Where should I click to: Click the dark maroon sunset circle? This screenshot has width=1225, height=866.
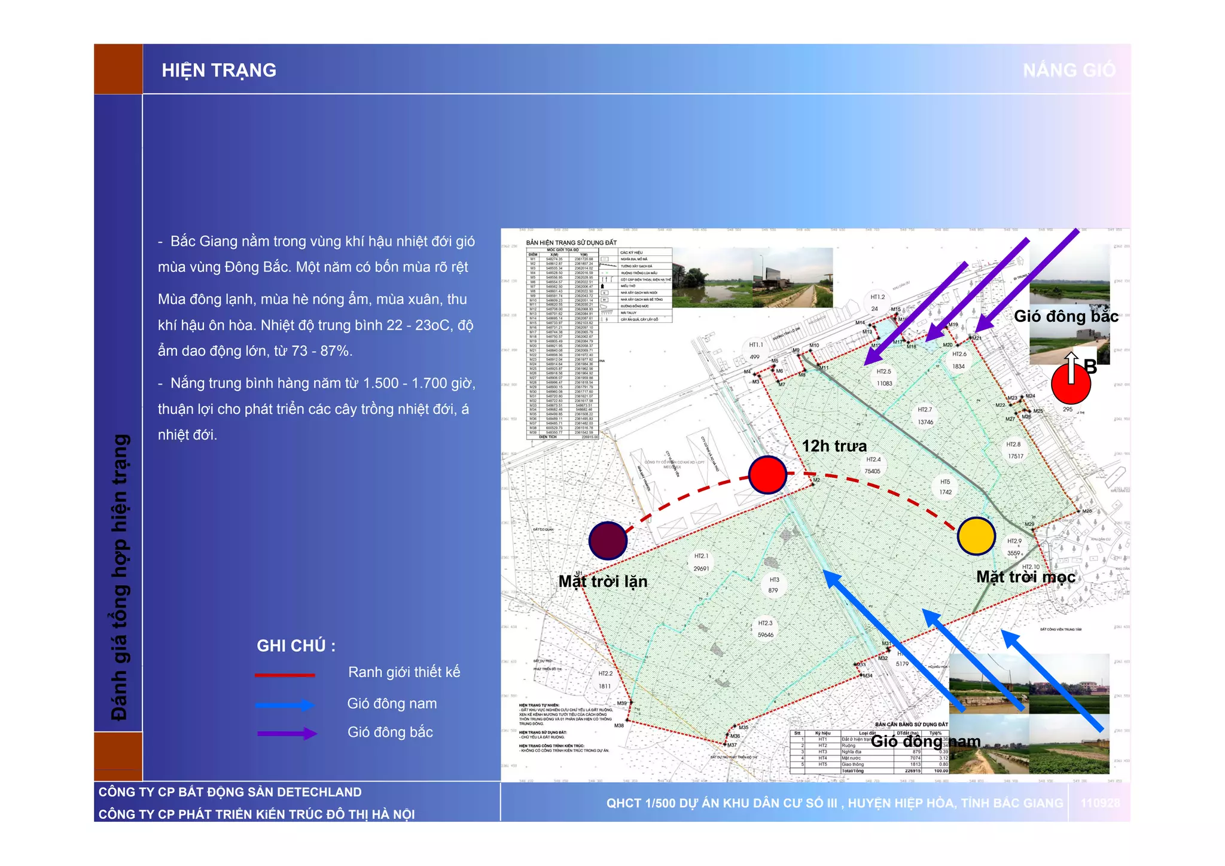tap(608, 540)
